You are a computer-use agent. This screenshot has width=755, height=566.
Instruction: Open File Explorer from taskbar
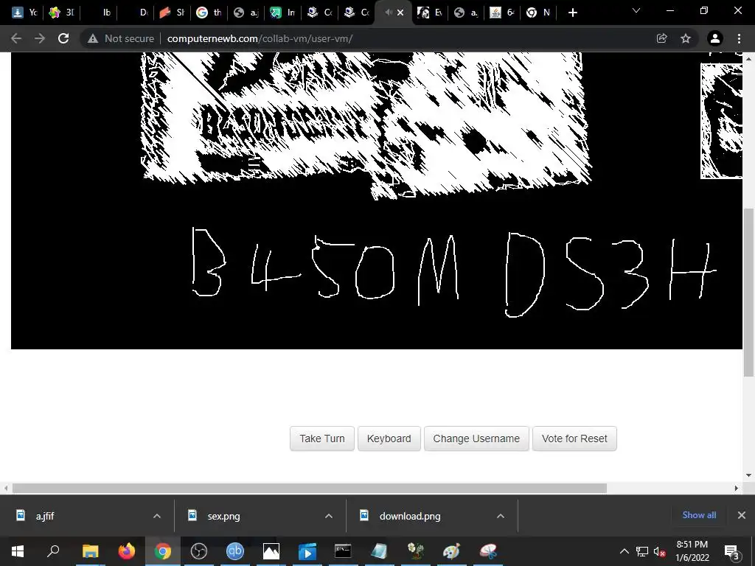(x=90, y=551)
